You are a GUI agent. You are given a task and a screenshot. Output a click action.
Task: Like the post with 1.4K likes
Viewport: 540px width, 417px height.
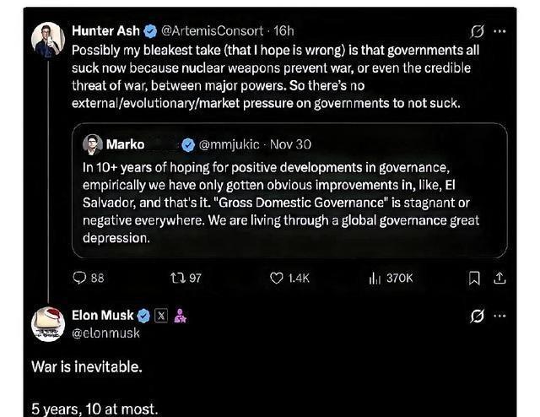point(289,278)
